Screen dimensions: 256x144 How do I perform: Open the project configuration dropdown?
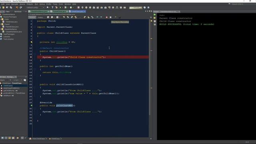[x=35, y=8]
